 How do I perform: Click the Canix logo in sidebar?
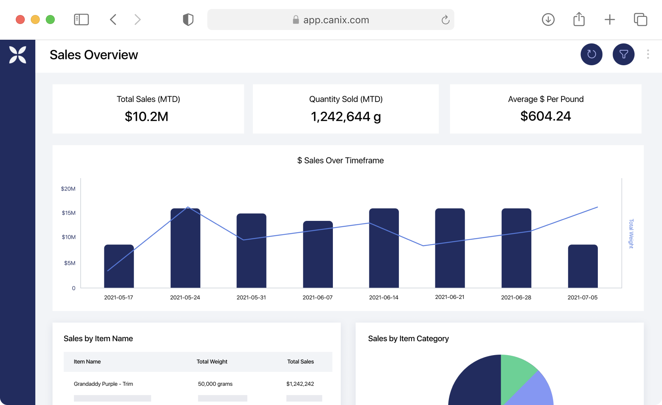pos(18,55)
